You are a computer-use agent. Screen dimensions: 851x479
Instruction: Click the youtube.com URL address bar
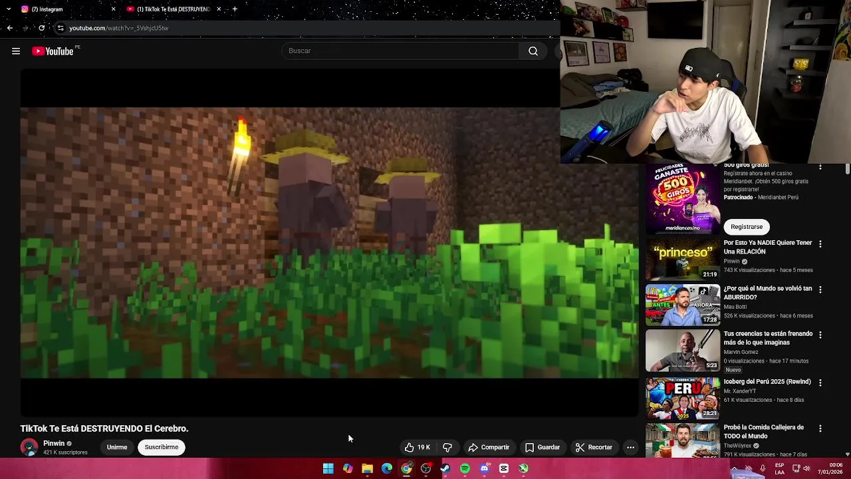pos(119,28)
